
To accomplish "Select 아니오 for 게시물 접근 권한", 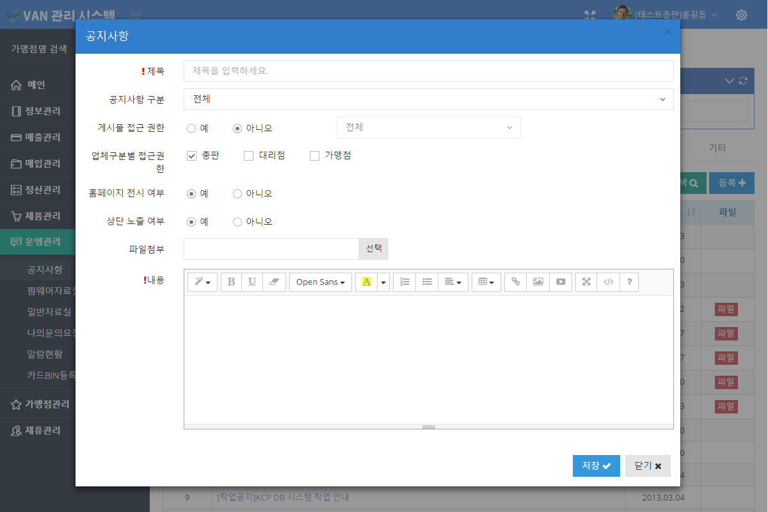I will [x=237, y=128].
